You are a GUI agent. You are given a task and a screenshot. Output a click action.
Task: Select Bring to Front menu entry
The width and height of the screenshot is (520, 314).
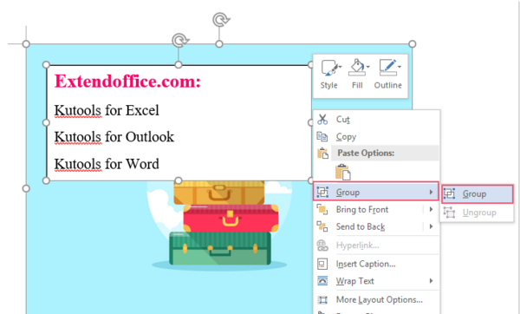point(376,209)
